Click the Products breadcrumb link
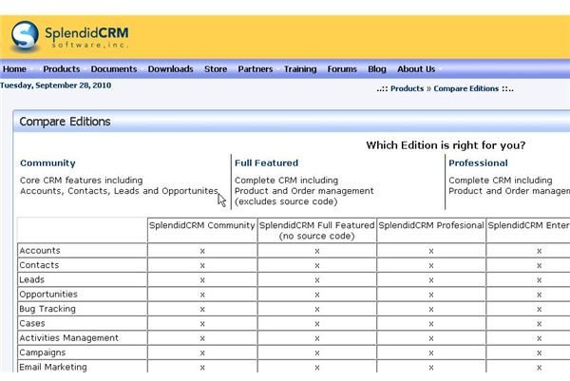The height and width of the screenshot is (381, 570). 408,88
